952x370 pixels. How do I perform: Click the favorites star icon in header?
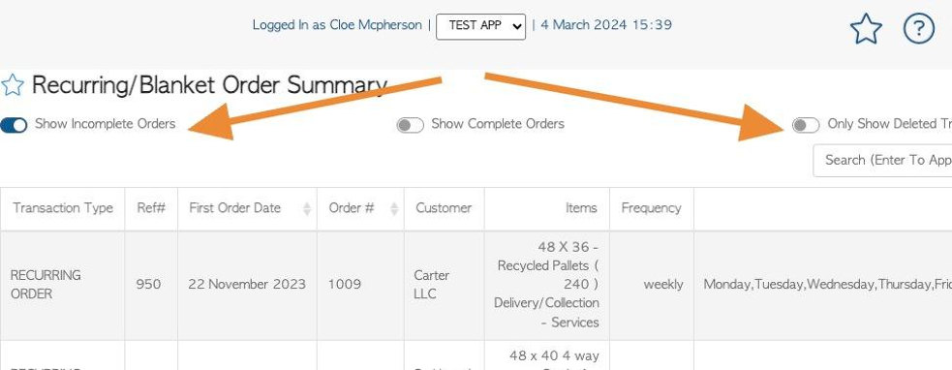point(866,28)
